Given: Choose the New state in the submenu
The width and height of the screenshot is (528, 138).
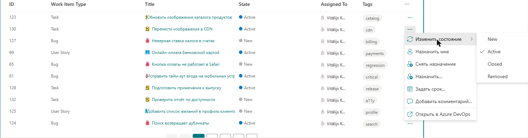Looking at the screenshot, I should click(x=502, y=39).
